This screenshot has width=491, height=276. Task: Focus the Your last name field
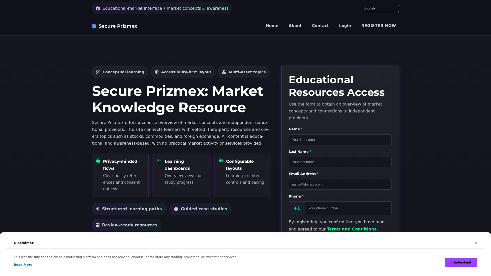point(340,162)
